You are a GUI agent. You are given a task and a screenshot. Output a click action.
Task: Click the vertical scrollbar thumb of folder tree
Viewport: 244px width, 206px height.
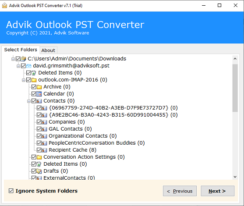coord(235,88)
